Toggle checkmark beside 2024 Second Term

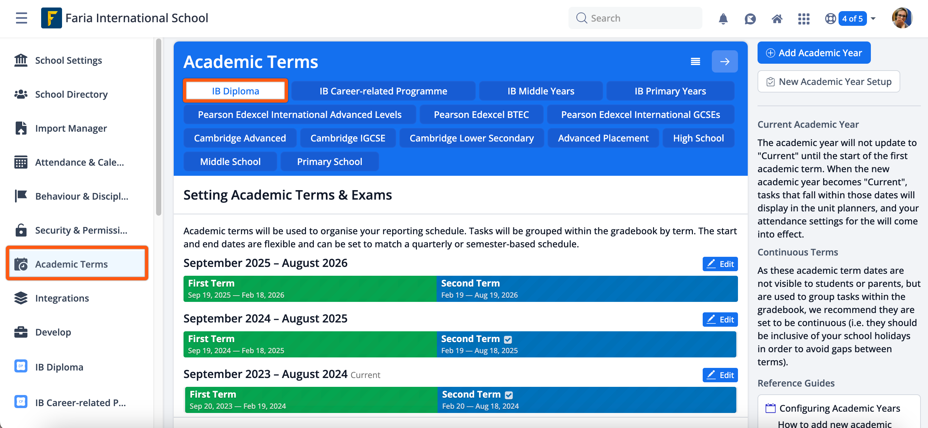point(508,395)
